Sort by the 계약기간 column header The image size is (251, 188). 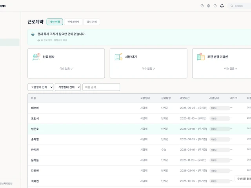185,98
